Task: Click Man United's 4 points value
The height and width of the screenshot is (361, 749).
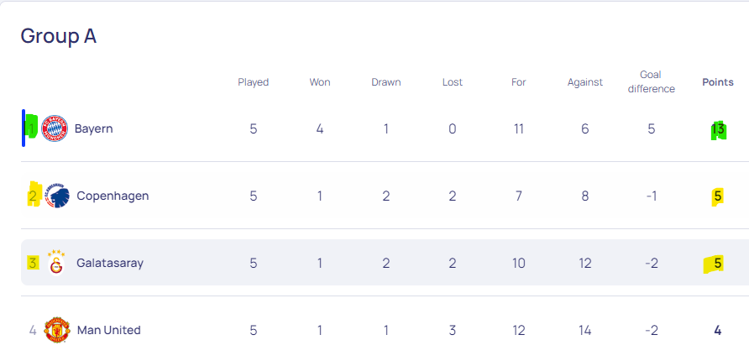Action: 717,330
